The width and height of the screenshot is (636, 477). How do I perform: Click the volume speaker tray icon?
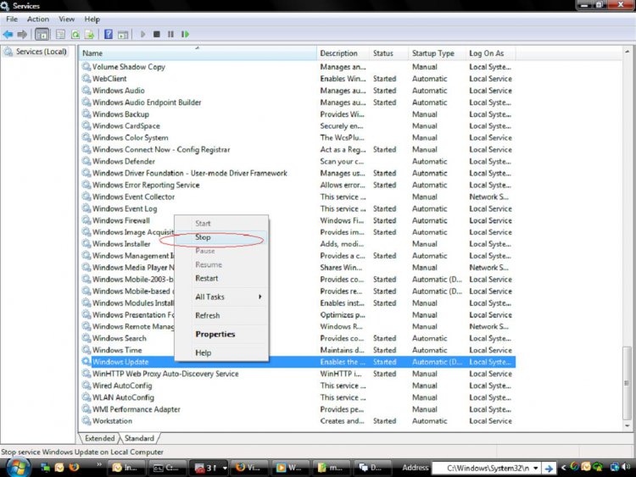click(627, 467)
